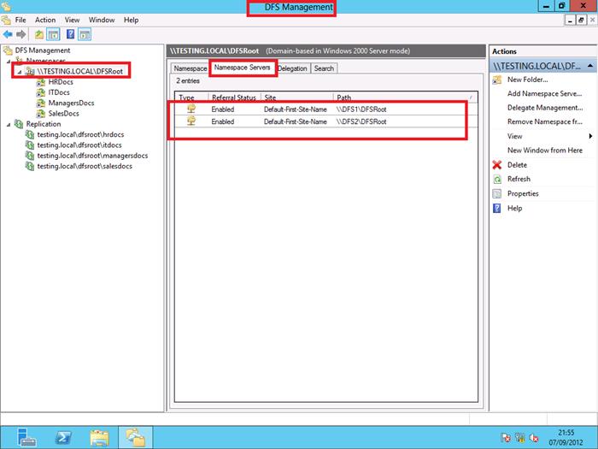598x449 pixels.
Task: Click the DFS1 namespace server type icon
Action: [x=191, y=109]
